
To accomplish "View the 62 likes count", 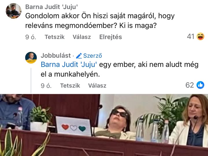I will click(190, 85).
